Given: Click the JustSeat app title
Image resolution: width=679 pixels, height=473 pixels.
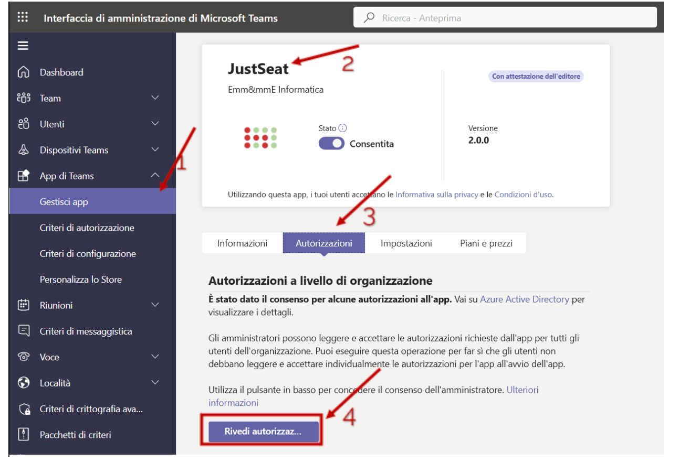Looking at the screenshot, I should pyautogui.click(x=258, y=68).
